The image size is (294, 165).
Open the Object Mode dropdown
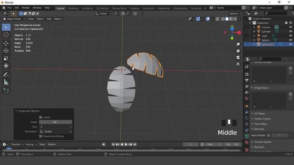14,19
